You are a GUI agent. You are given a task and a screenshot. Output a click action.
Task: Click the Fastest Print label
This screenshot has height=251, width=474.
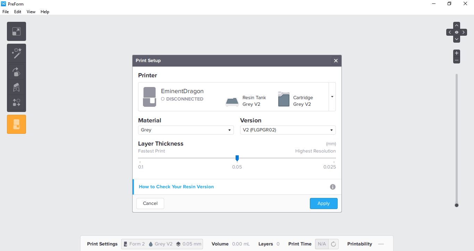[152, 151]
